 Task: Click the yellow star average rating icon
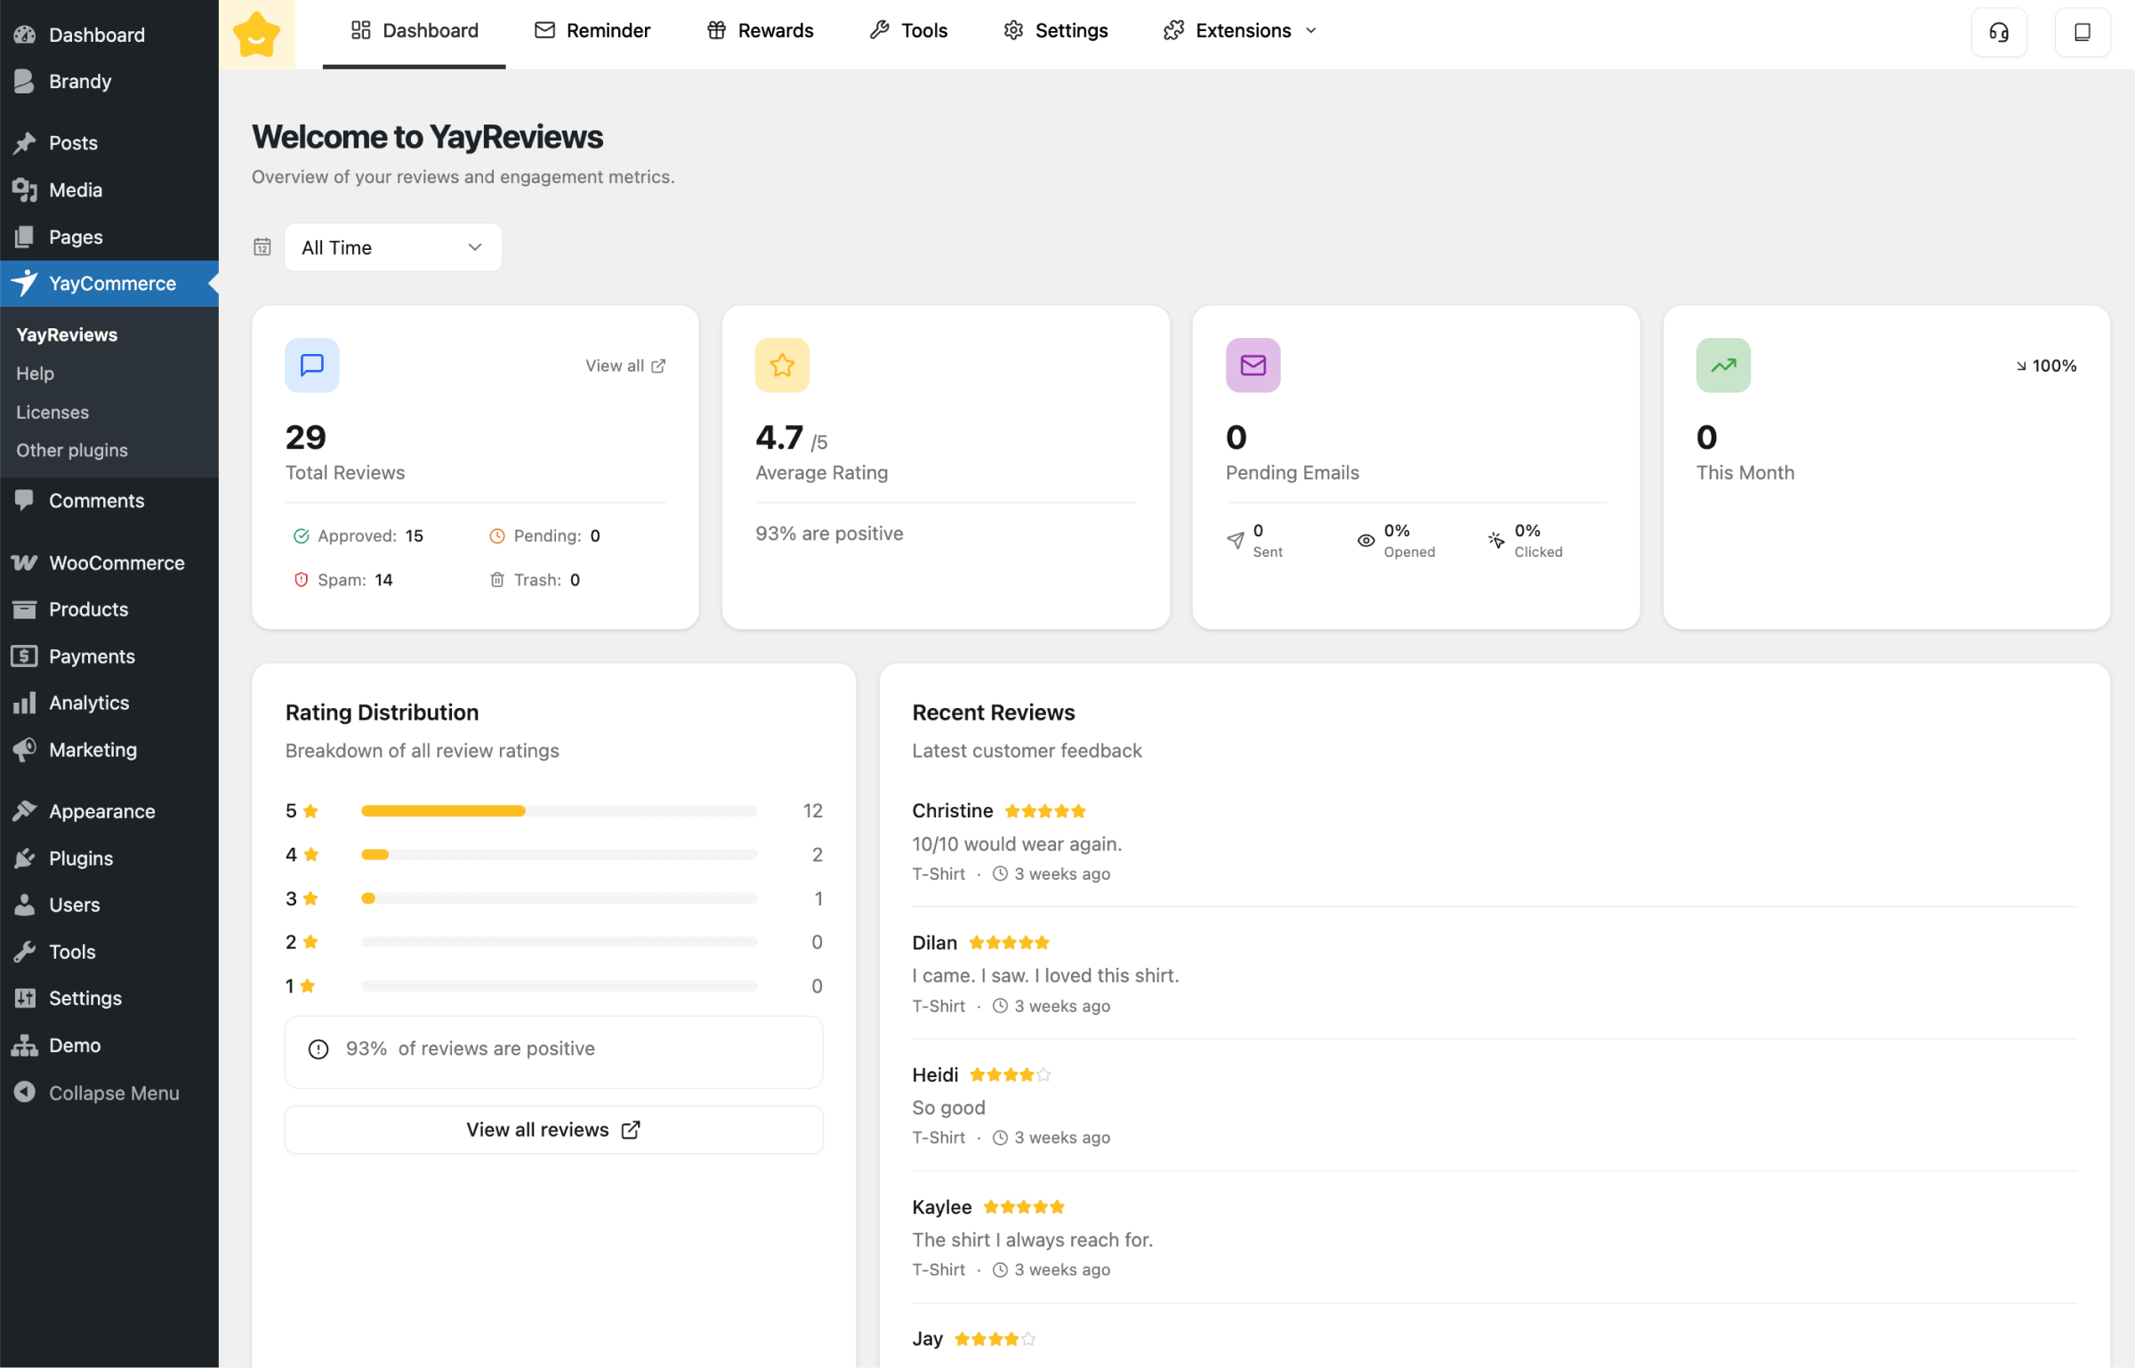click(782, 365)
